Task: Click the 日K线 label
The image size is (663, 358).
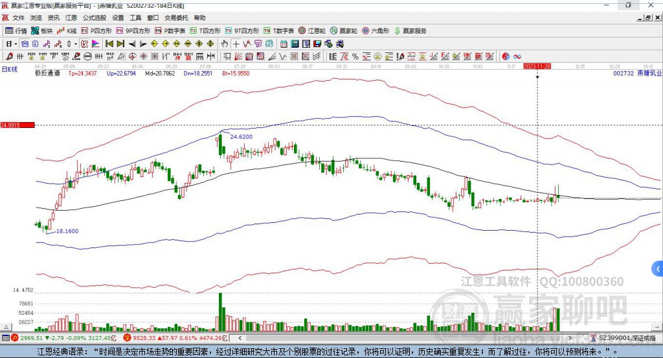Action: point(10,69)
